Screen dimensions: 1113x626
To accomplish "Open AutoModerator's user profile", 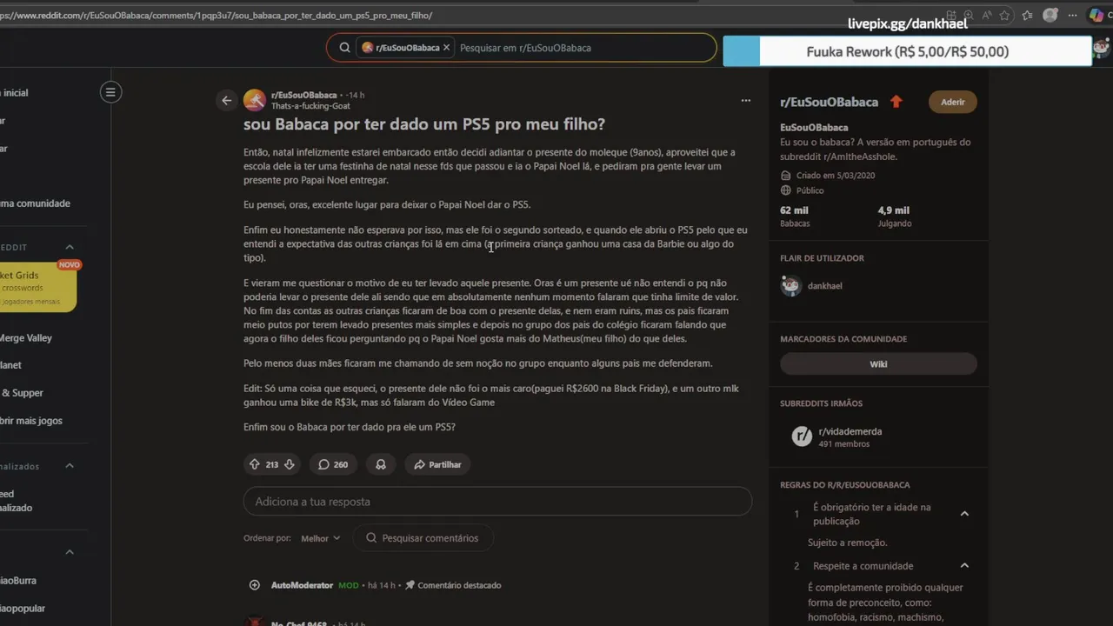I will [302, 585].
